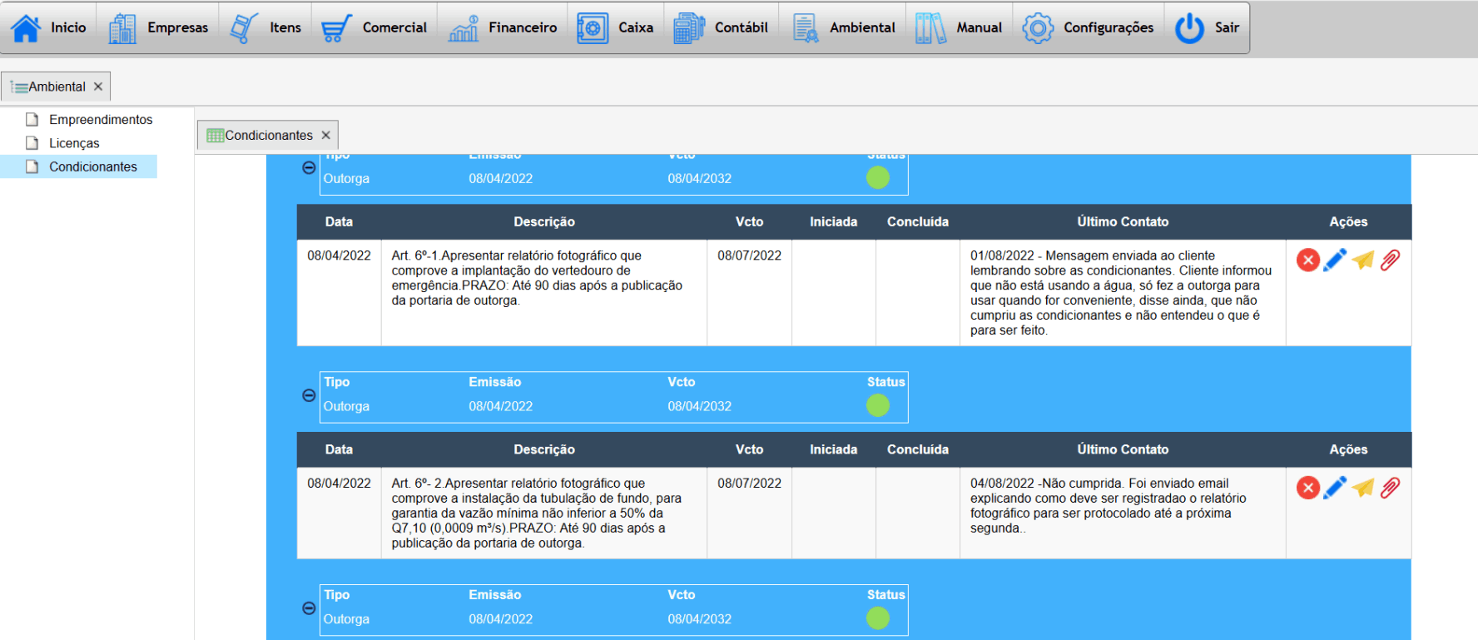Click paper plane icon in Art. 6º-2 row
This screenshot has width=1478, height=640.
click(1362, 488)
